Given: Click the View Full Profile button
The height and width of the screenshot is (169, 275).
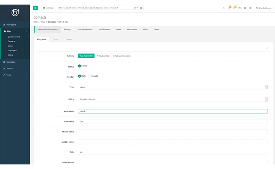Looking at the screenshot, I should [x=86, y=56].
